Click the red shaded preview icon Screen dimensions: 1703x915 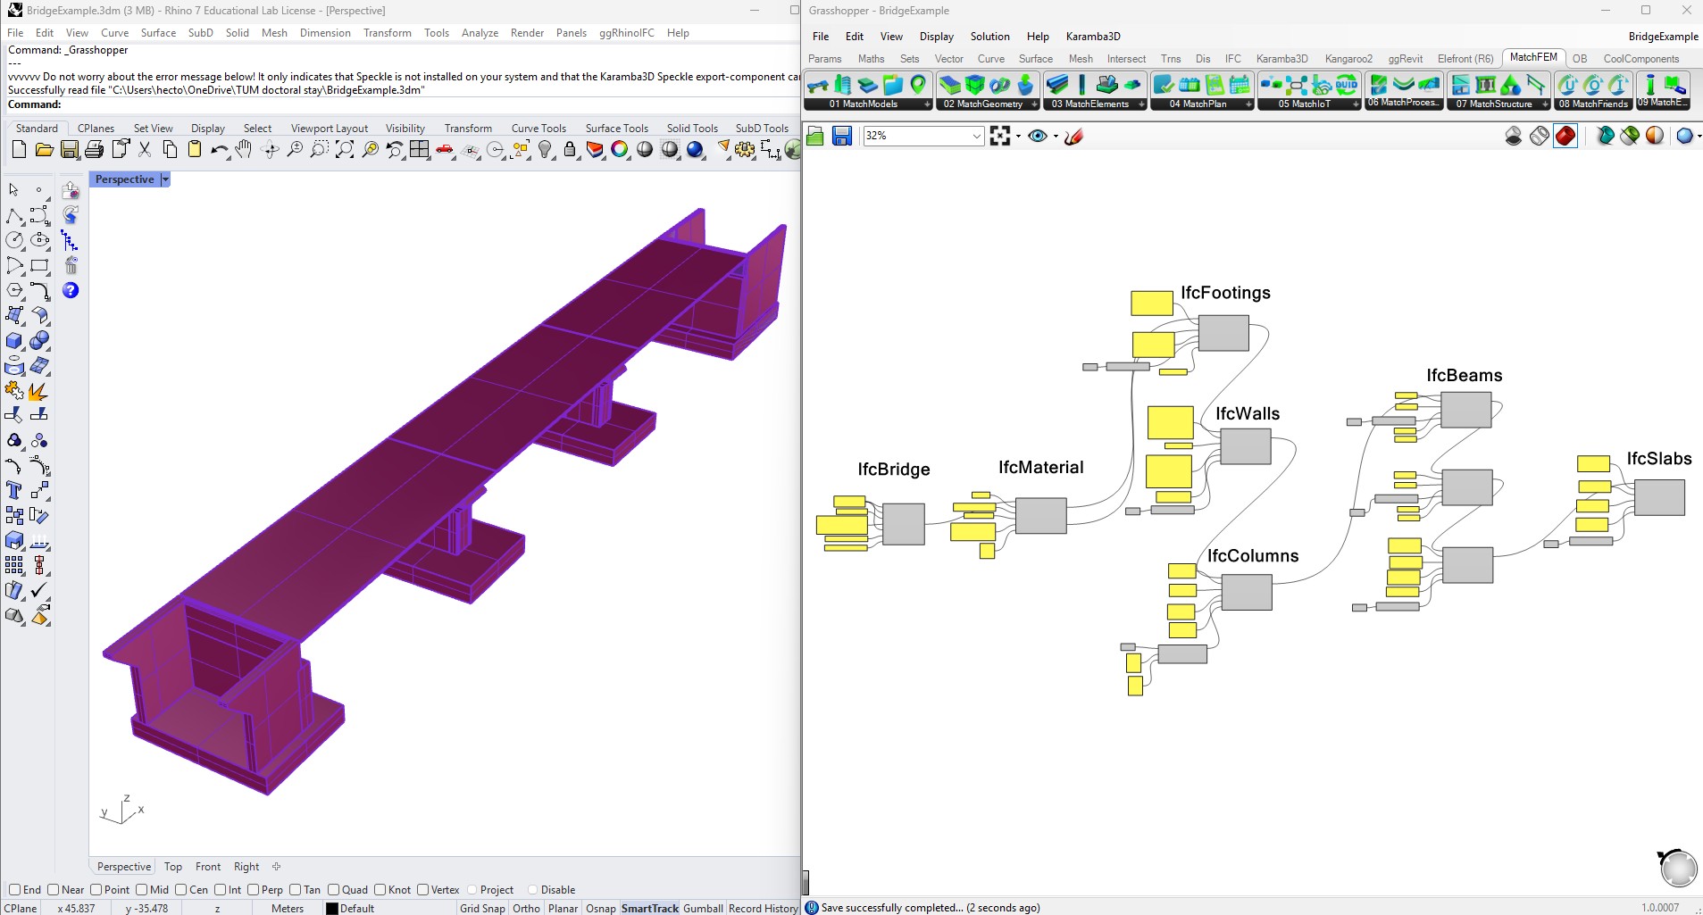tap(1565, 136)
